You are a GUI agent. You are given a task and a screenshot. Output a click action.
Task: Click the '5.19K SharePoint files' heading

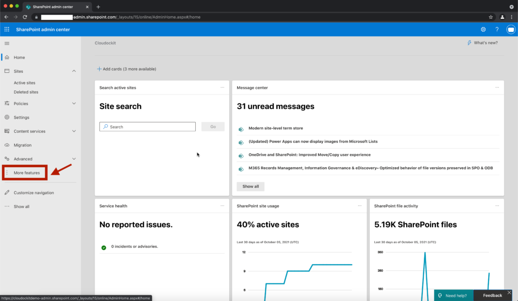[416, 225]
